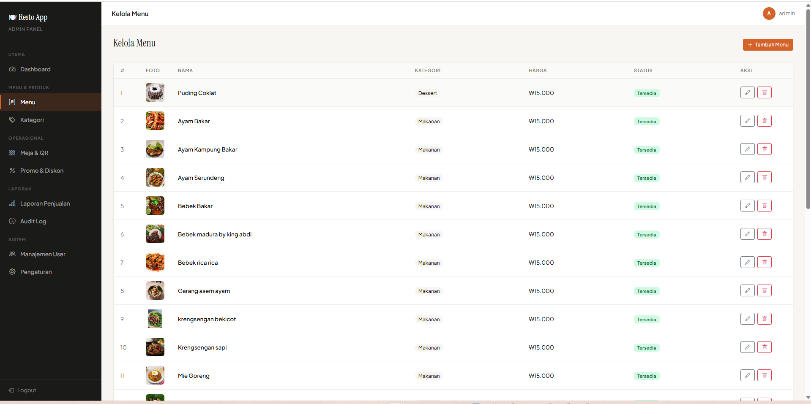Edit the Ayam Kampung Bakar row
The image size is (811, 404).
point(747,149)
